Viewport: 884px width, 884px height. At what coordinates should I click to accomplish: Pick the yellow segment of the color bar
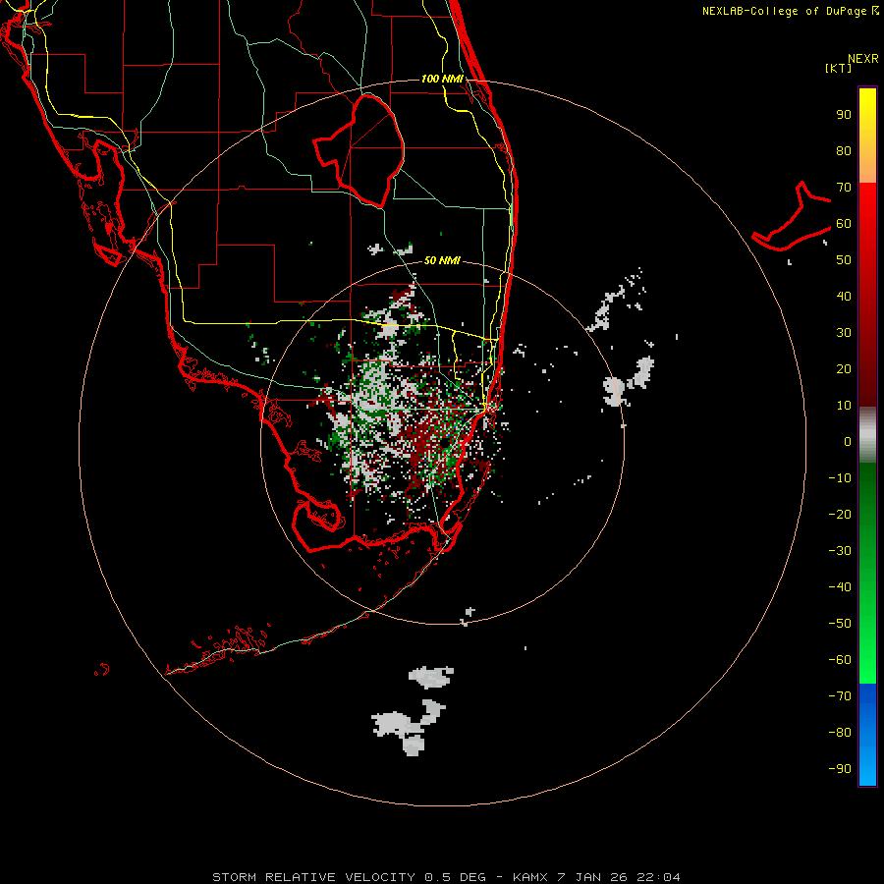[x=867, y=136]
